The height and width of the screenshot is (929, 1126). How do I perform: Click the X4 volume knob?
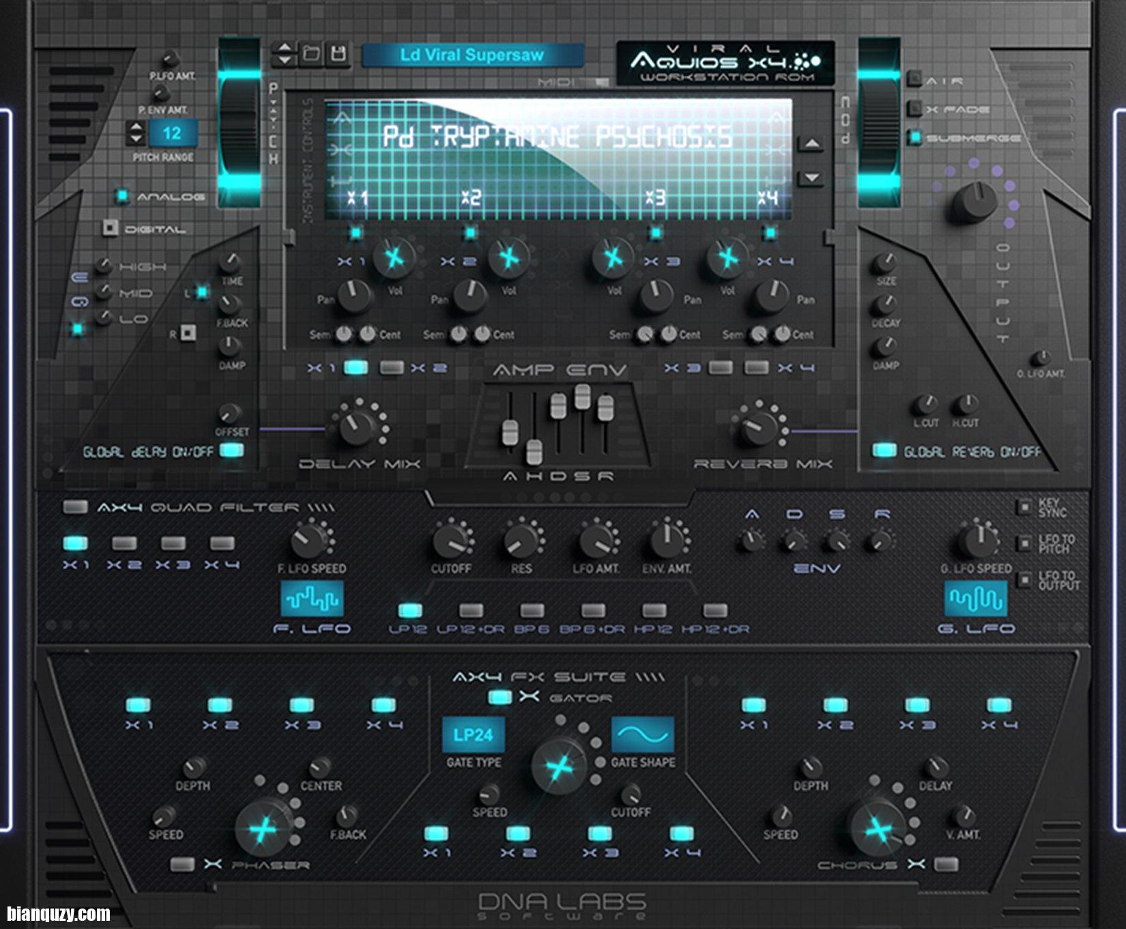(727, 258)
